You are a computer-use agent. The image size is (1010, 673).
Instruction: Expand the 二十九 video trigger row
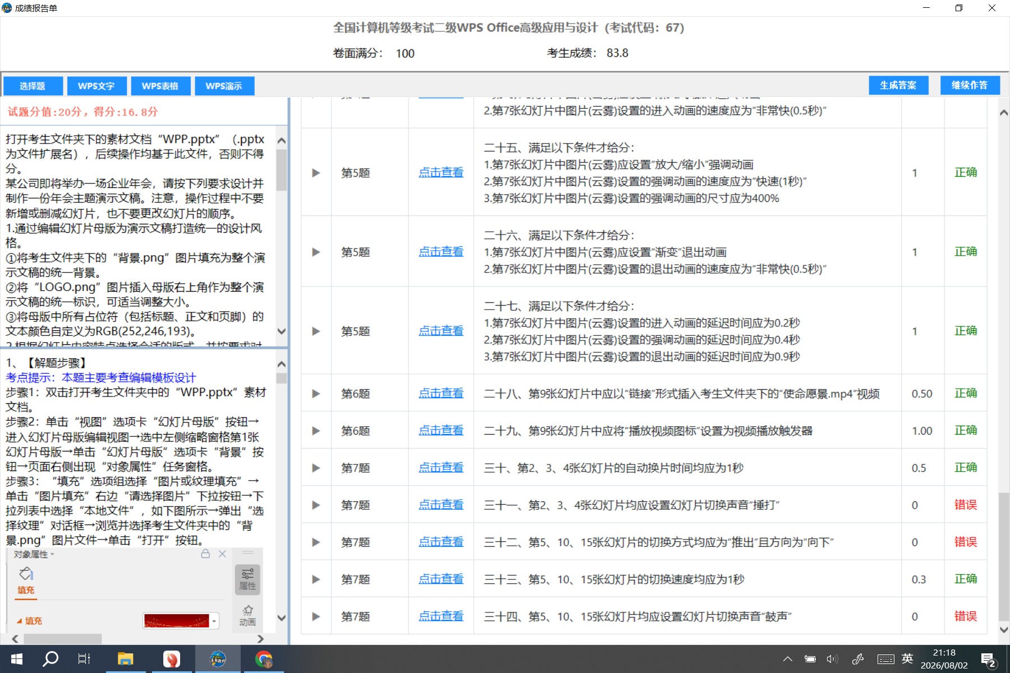[x=316, y=431]
